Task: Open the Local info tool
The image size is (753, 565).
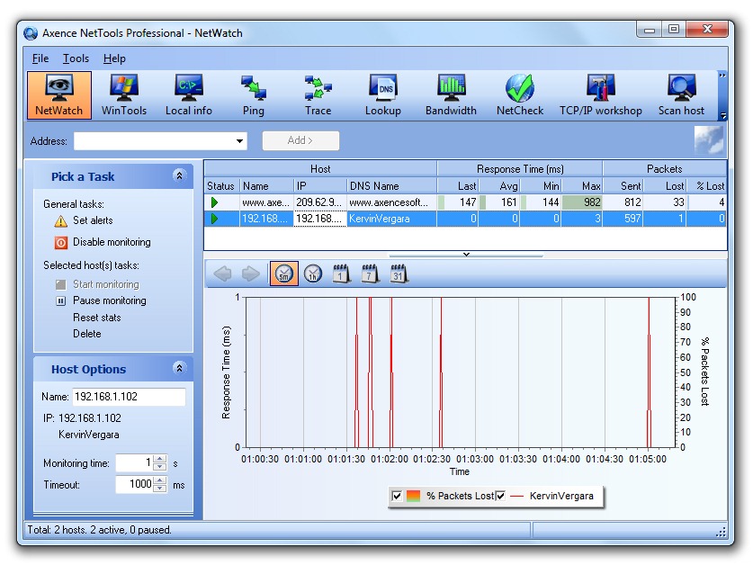Action: point(189,95)
